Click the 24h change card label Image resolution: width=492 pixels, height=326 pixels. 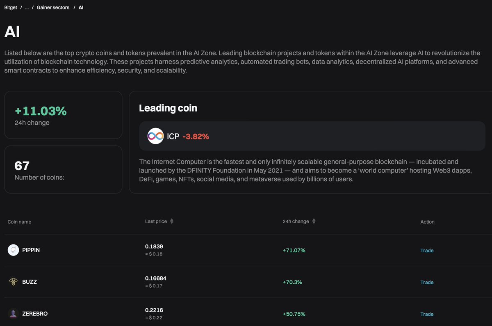[32, 123]
